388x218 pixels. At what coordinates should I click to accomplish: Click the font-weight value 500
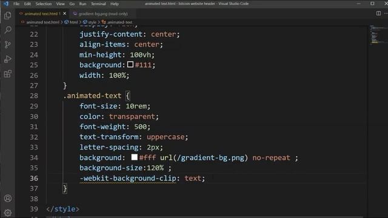coord(140,127)
